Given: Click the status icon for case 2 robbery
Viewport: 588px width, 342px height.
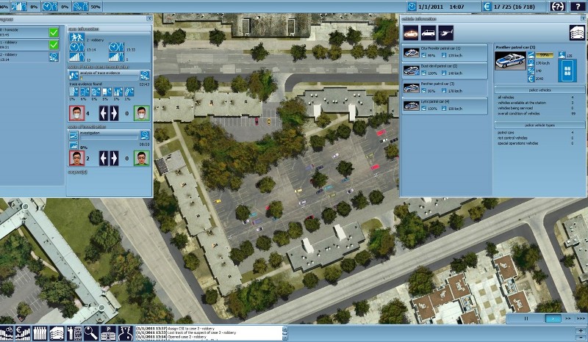Looking at the screenshot, I should coord(54,56).
